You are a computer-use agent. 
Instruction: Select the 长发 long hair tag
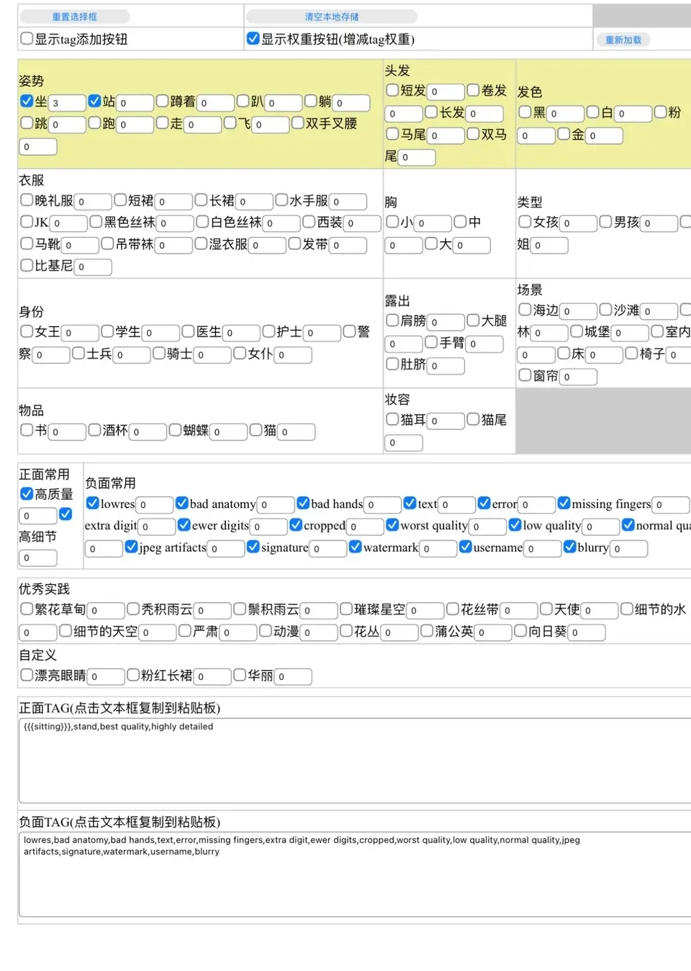[x=429, y=113]
